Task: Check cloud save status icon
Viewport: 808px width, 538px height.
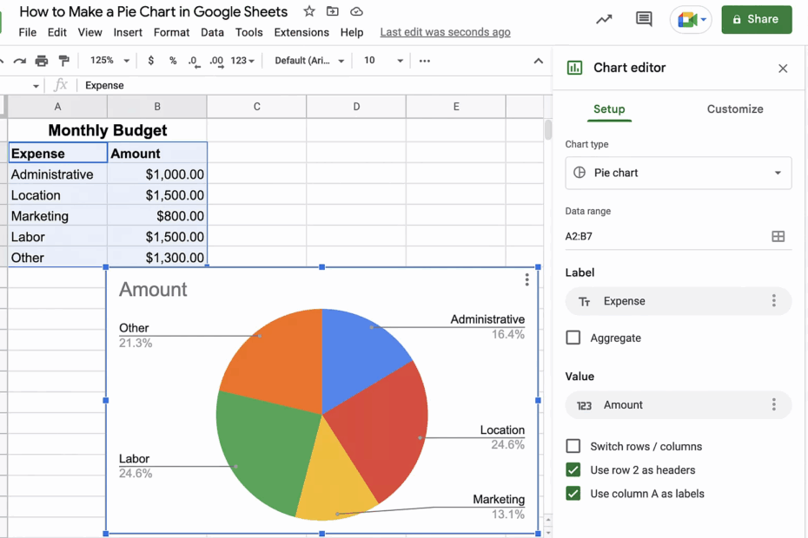Action: click(356, 11)
